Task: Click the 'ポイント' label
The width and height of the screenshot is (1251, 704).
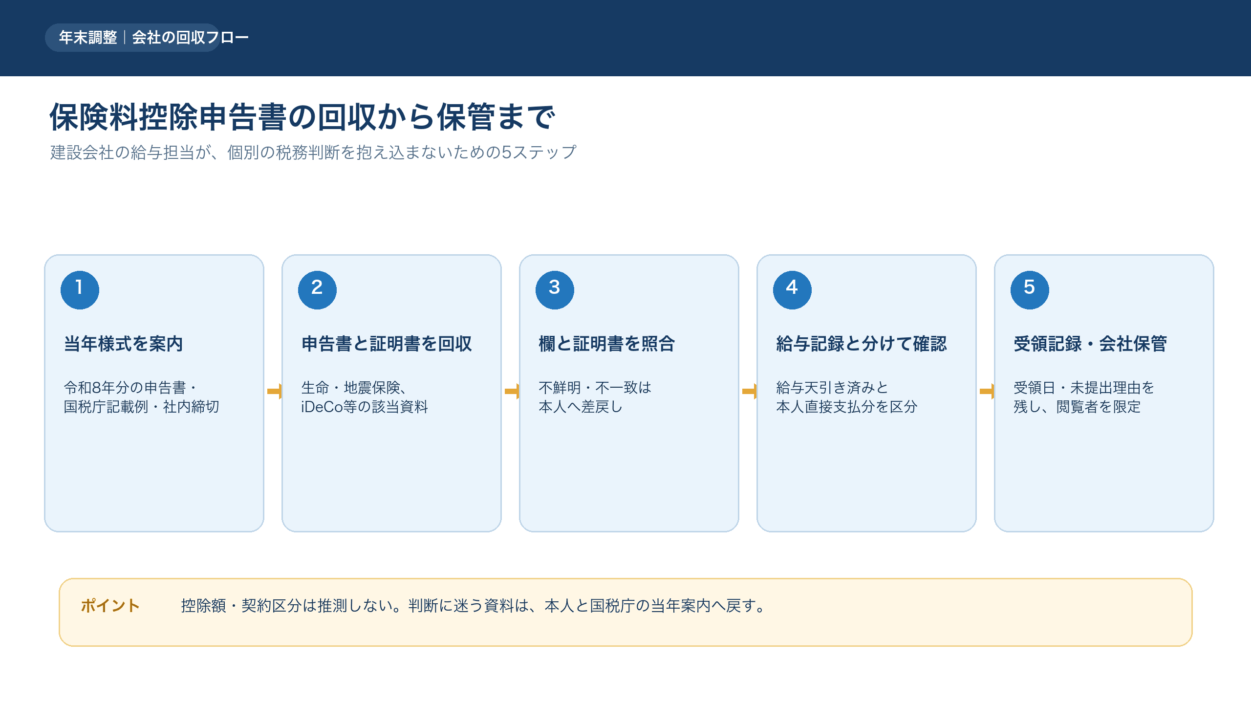Action: pyautogui.click(x=110, y=606)
